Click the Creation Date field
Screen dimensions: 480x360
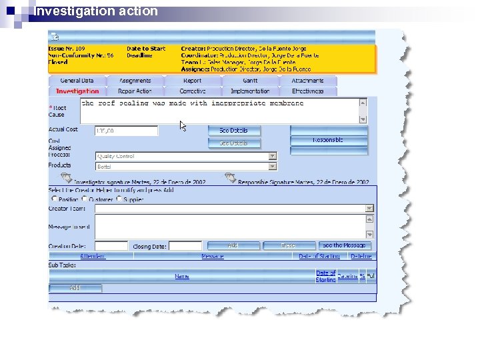coord(111,246)
